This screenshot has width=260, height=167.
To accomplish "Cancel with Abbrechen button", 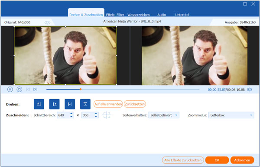I will (242, 160).
